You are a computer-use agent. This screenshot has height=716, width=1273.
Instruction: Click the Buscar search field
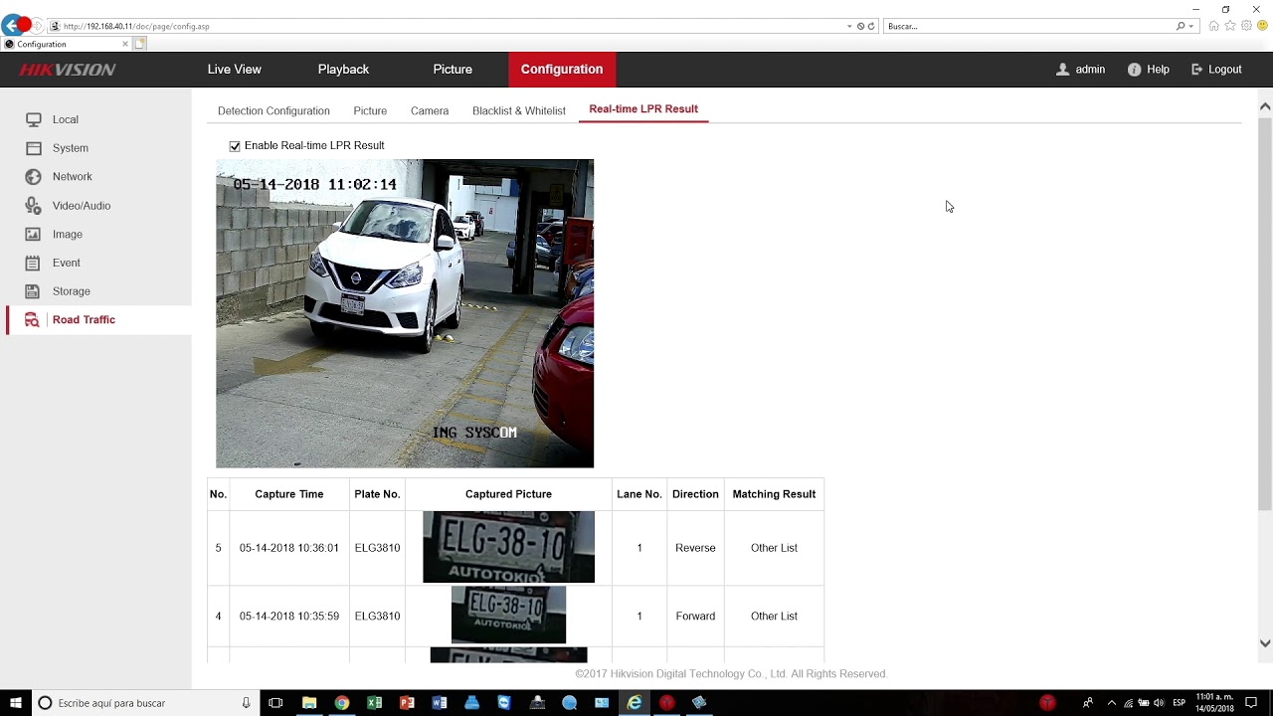tap(1029, 26)
